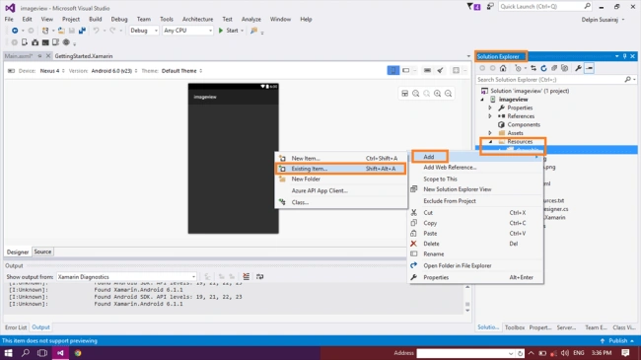Image resolution: width=641 pixels, height=360 pixels.
Task: Switch to the Source view tab
Action: pos(42,252)
